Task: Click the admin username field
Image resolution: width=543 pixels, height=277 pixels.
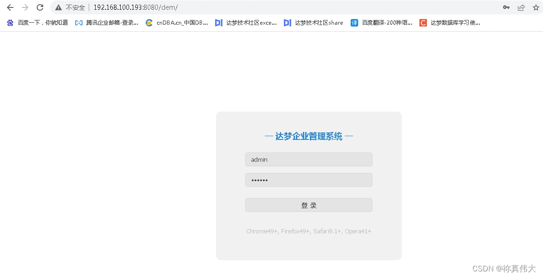Action: coord(308,159)
